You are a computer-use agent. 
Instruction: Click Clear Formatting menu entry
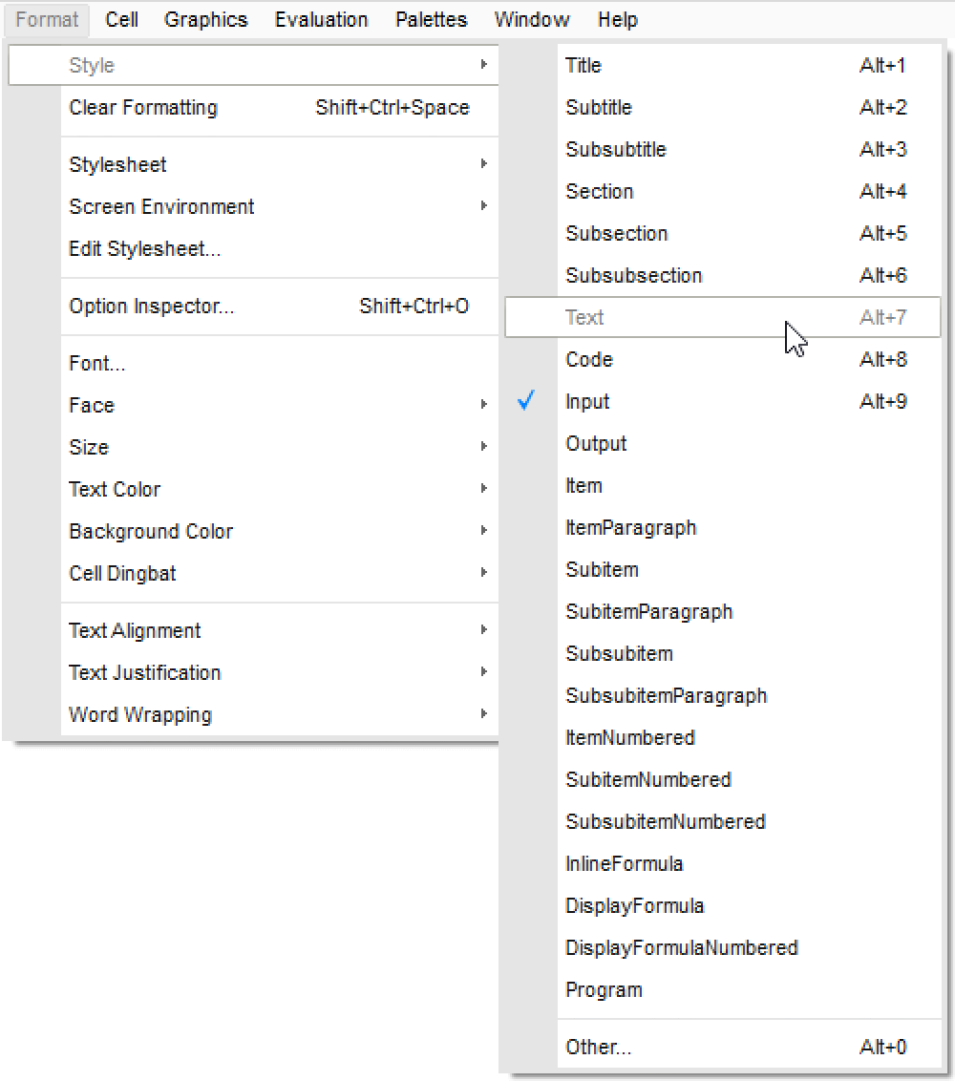point(143,108)
